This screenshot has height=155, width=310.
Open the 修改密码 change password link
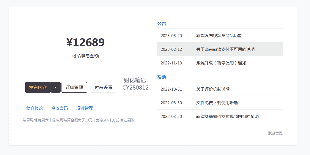click(x=59, y=108)
